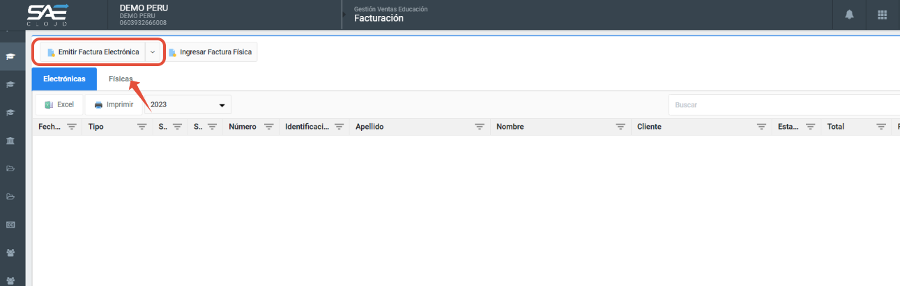Open the bank building sidebar icon
The width and height of the screenshot is (900, 286).
click(x=10, y=141)
